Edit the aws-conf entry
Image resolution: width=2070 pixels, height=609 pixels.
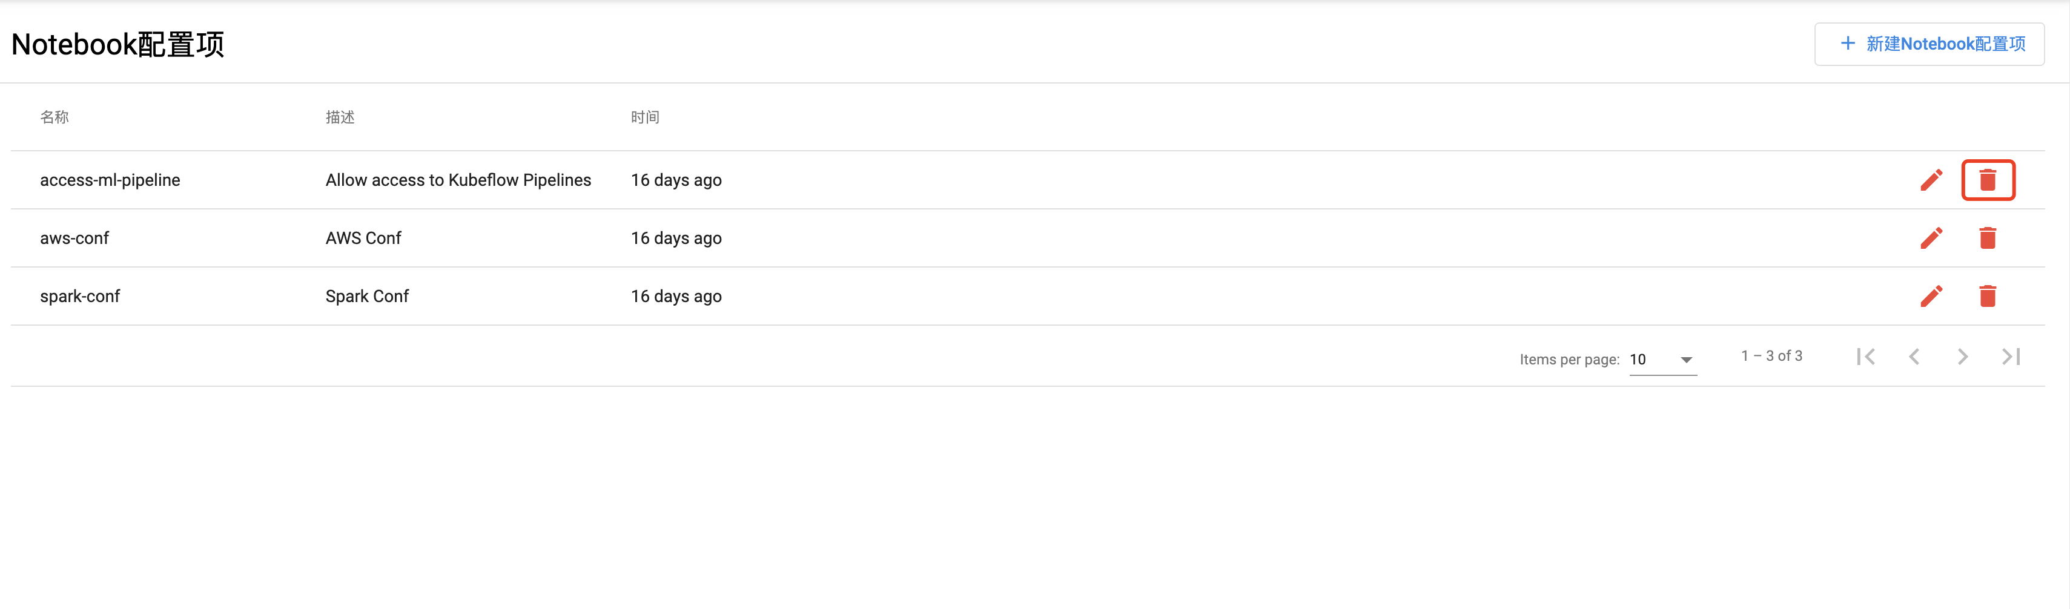click(x=1931, y=238)
